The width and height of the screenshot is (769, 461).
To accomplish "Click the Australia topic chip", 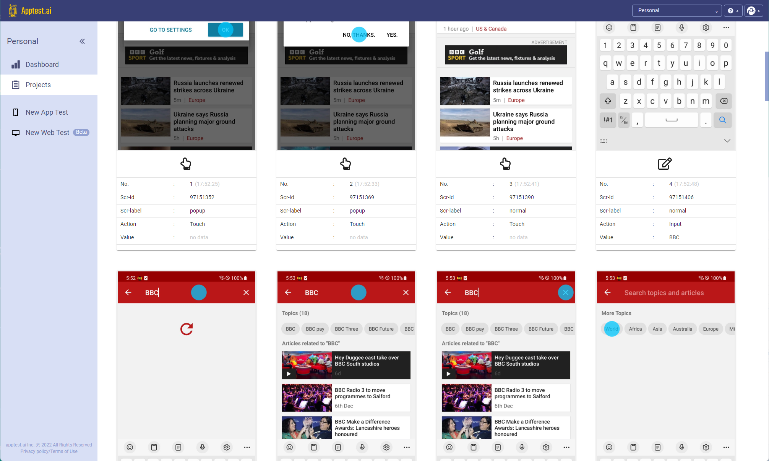I will [x=682, y=329].
